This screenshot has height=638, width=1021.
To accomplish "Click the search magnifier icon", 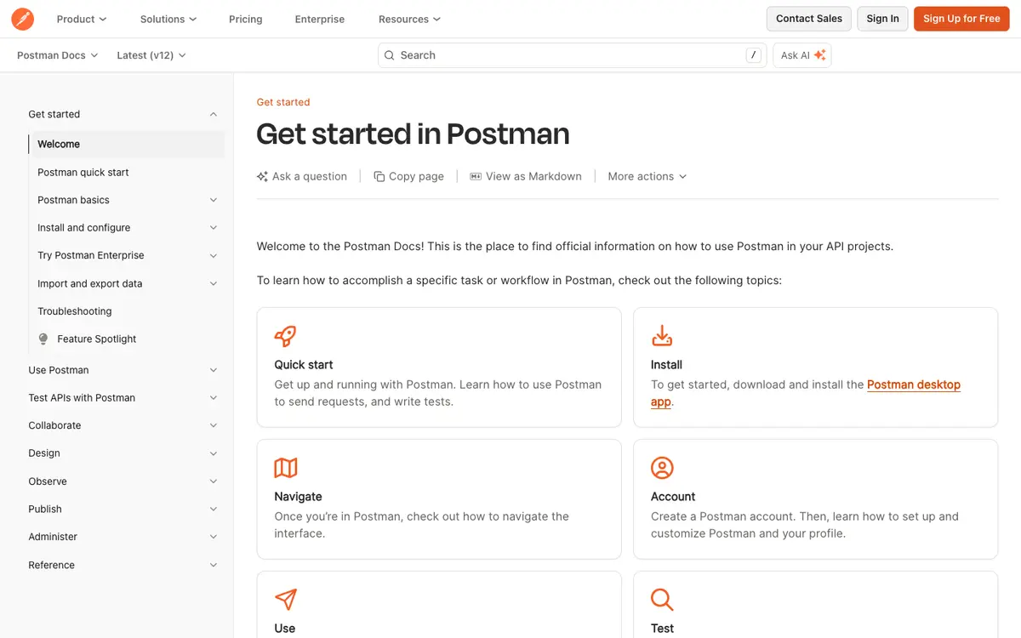I will (x=390, y=55).
